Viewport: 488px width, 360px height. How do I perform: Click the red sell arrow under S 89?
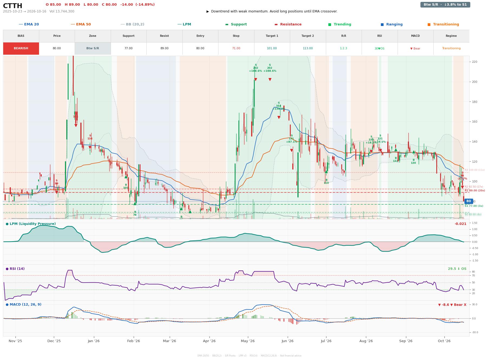coord(57,192)
